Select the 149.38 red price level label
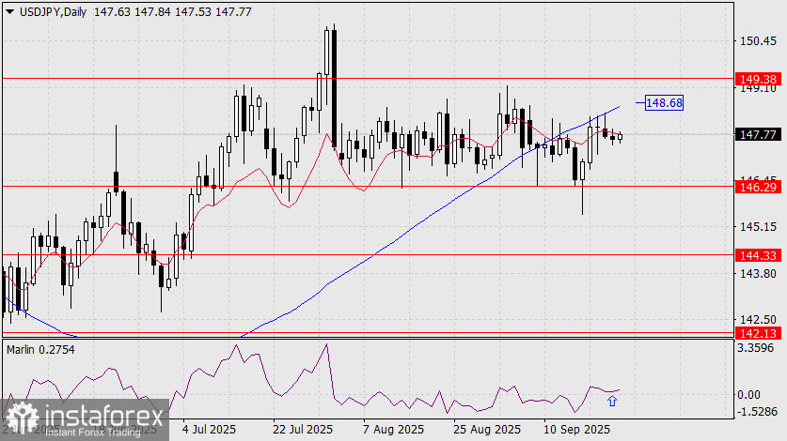Screen dimensions: 787x441 pyautogui.click(x=758, y=79)
